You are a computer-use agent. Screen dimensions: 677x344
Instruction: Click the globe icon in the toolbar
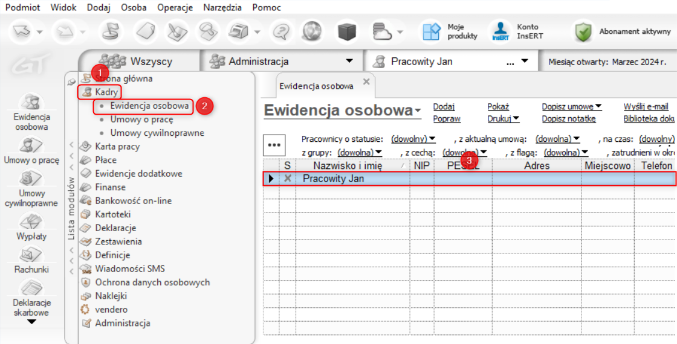[313, 31]
